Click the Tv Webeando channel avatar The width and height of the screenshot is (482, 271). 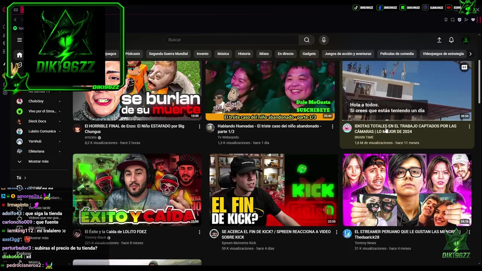coord(210,128)
